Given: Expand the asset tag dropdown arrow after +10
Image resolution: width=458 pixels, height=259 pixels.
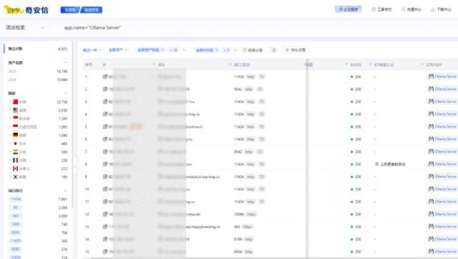Looking at the screenshot, I should pos(184,50).
